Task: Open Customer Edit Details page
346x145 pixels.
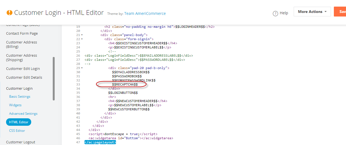Action: click(x=24, y=77)
